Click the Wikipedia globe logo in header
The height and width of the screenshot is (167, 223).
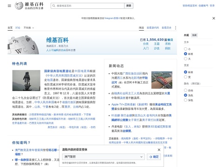click(19, 6)
